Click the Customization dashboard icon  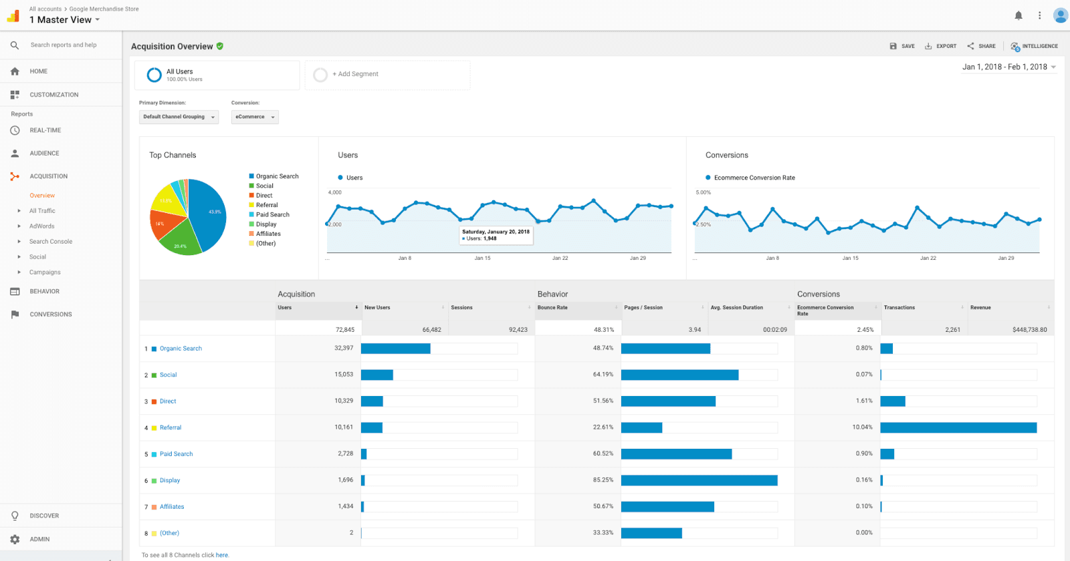click(15, 95)
